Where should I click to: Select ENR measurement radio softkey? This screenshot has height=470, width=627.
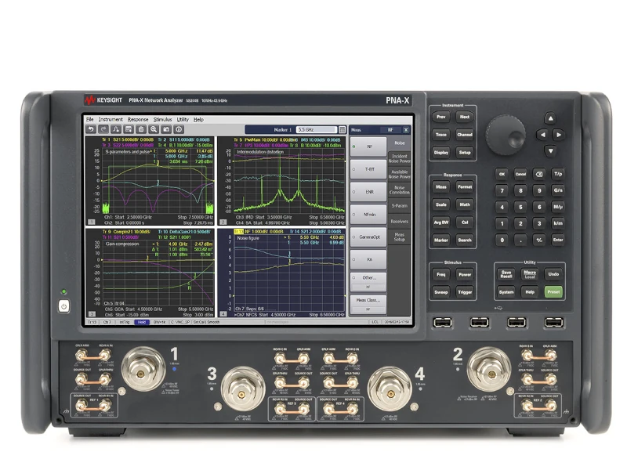[x=368, y=192]
